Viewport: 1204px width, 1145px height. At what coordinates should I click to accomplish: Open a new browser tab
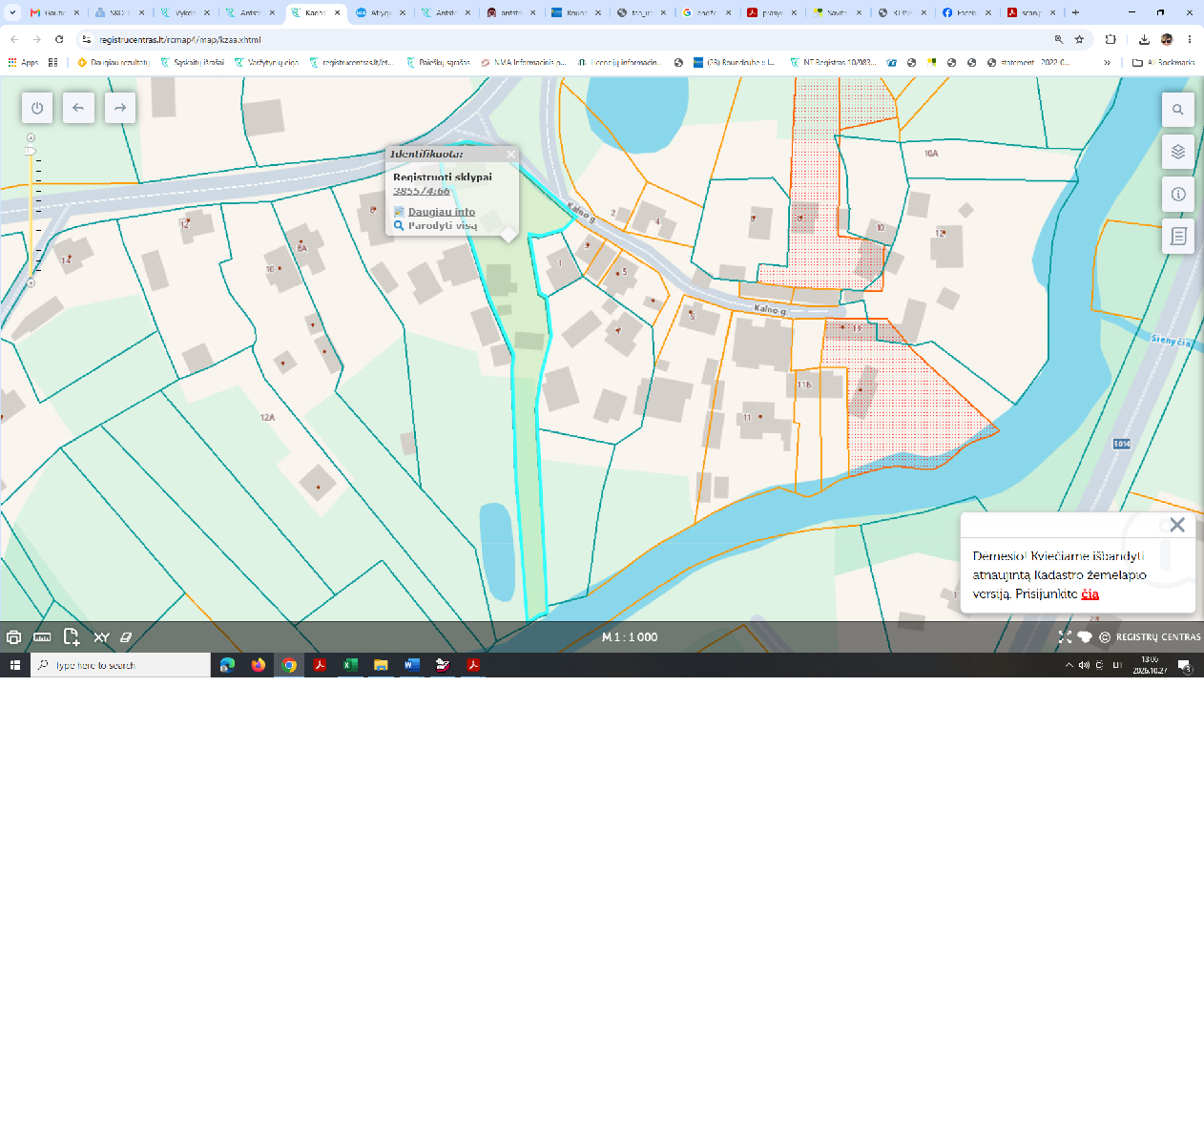pyautogui.click(x=1075, y=12)
